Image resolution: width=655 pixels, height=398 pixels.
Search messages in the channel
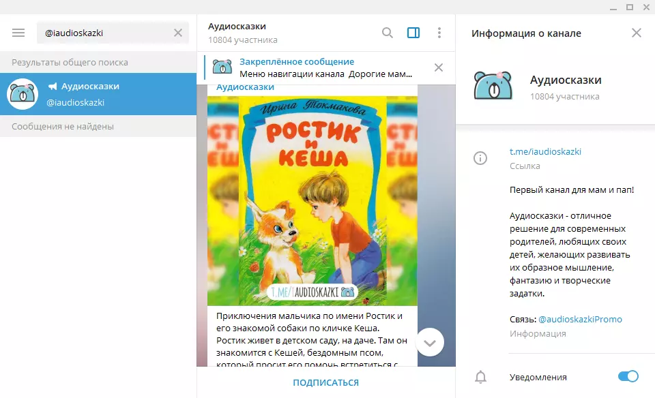tap(387, 33)
